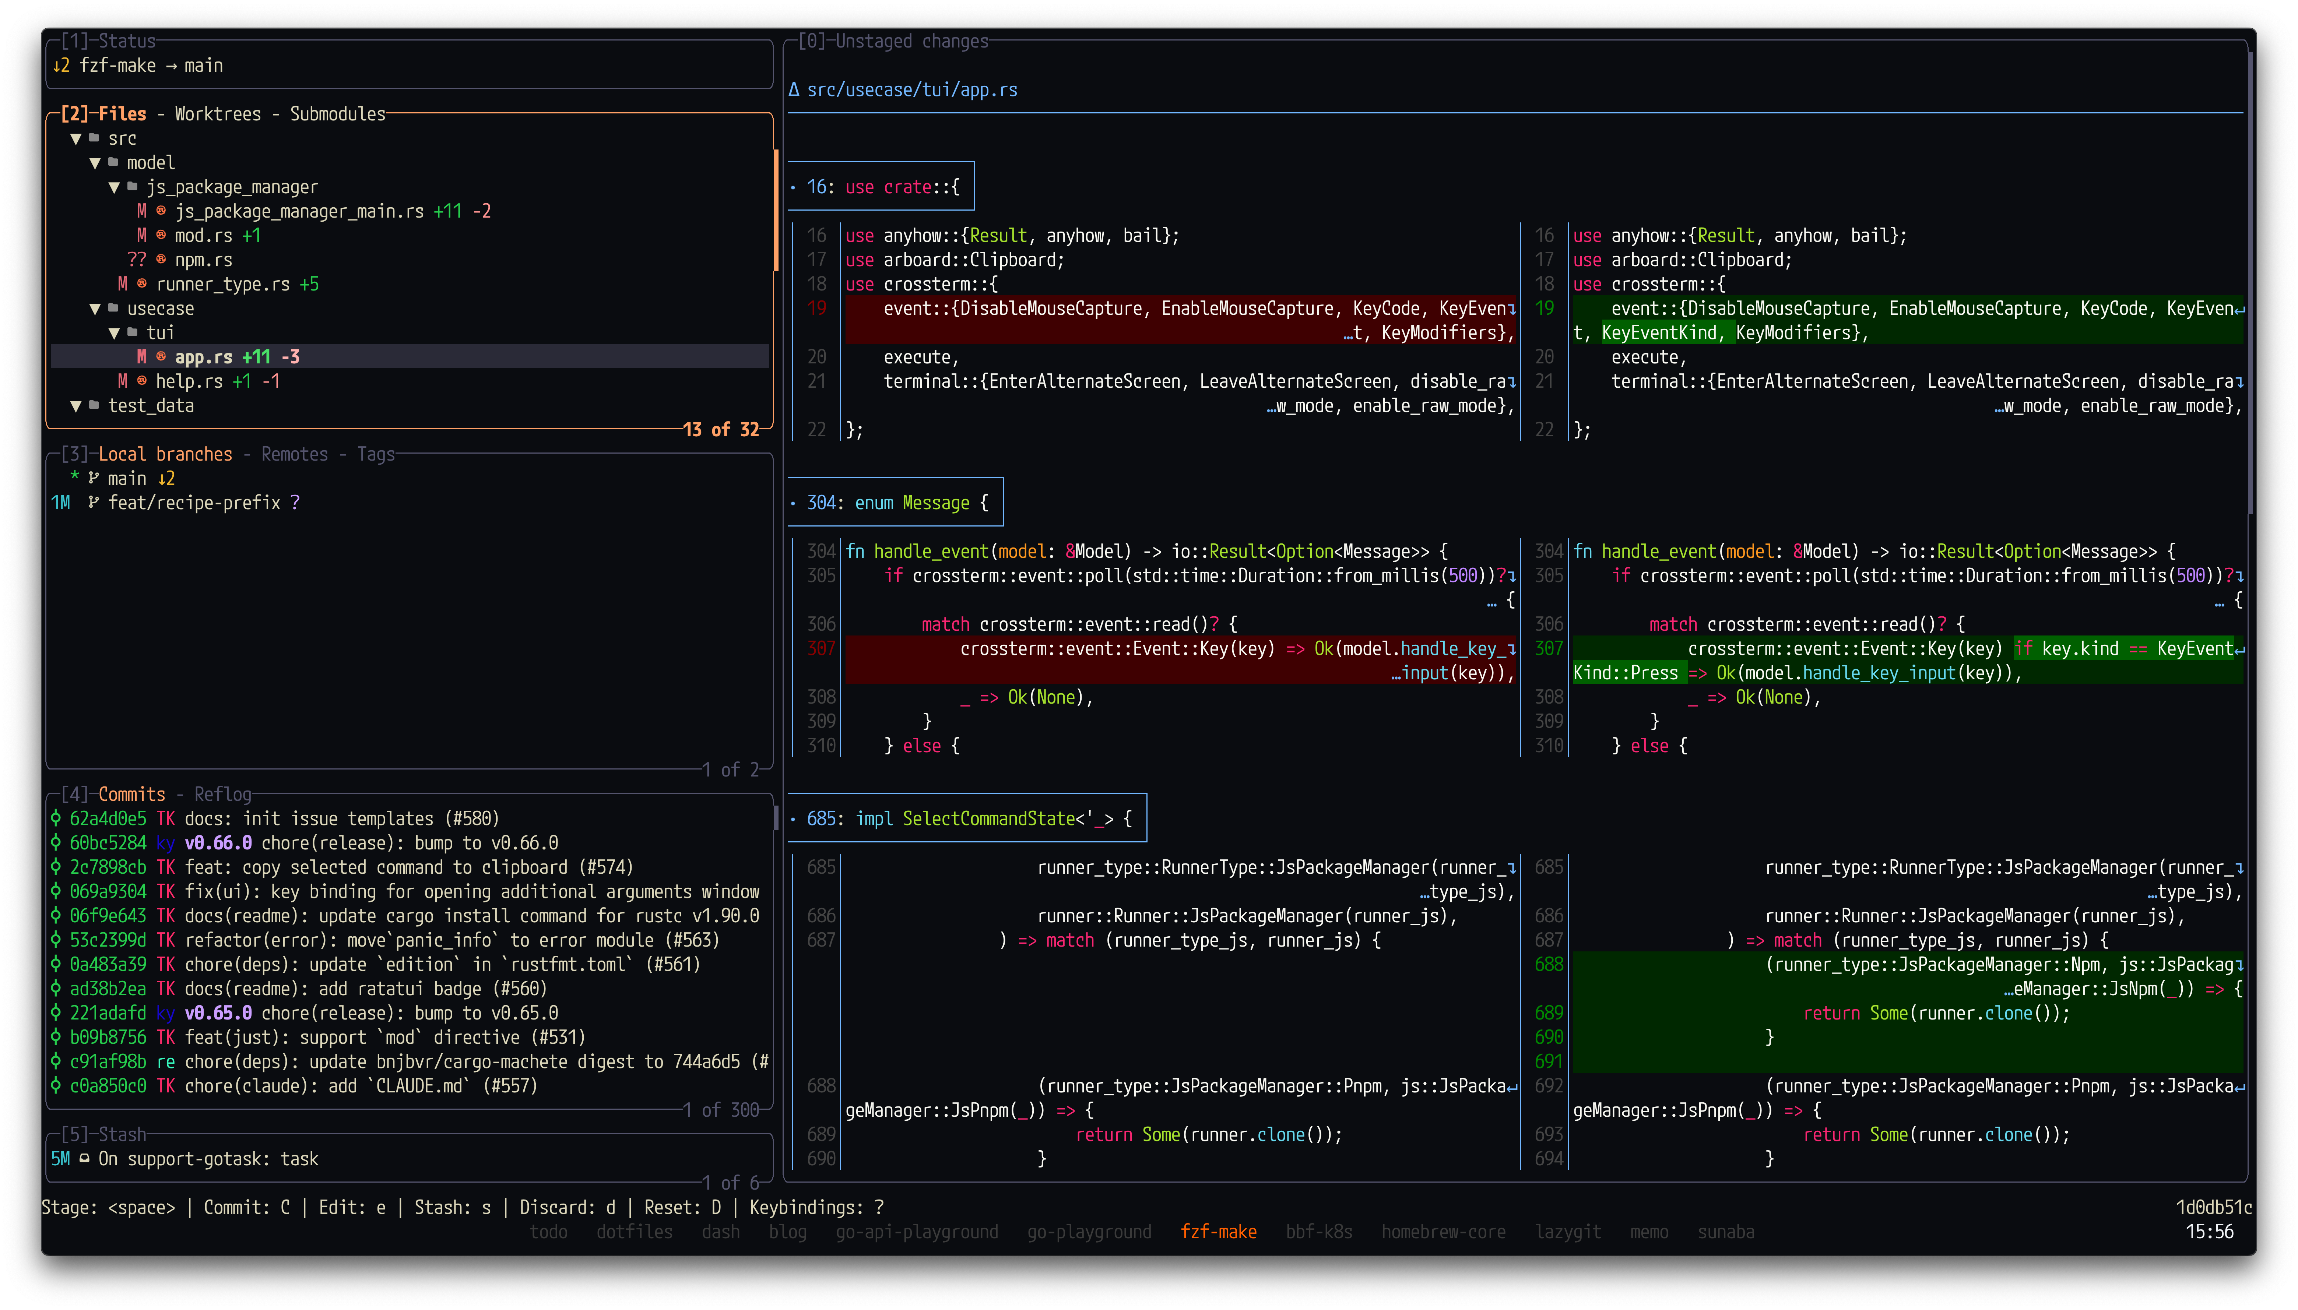Collapse the usecase directory triangle

(x=95, y=309)
